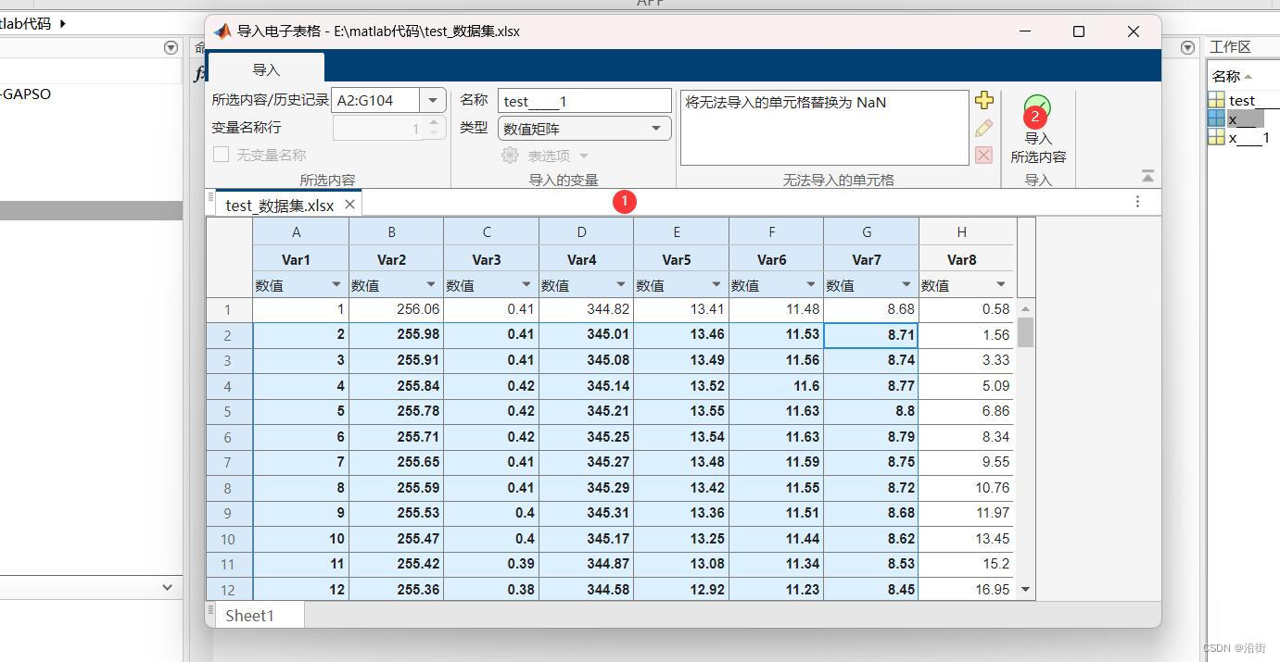
Task: Click the up stepper arrow for 变量名称行
Action: [432, 122]
